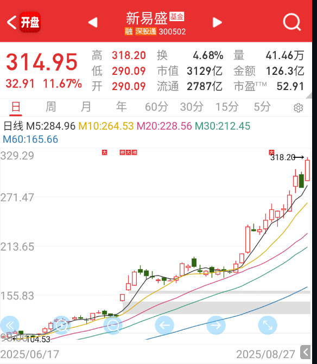Viewport: 317px width, 364px height.
Task: Jump to earliest data double-arrow button
Action: click(10, 325)
